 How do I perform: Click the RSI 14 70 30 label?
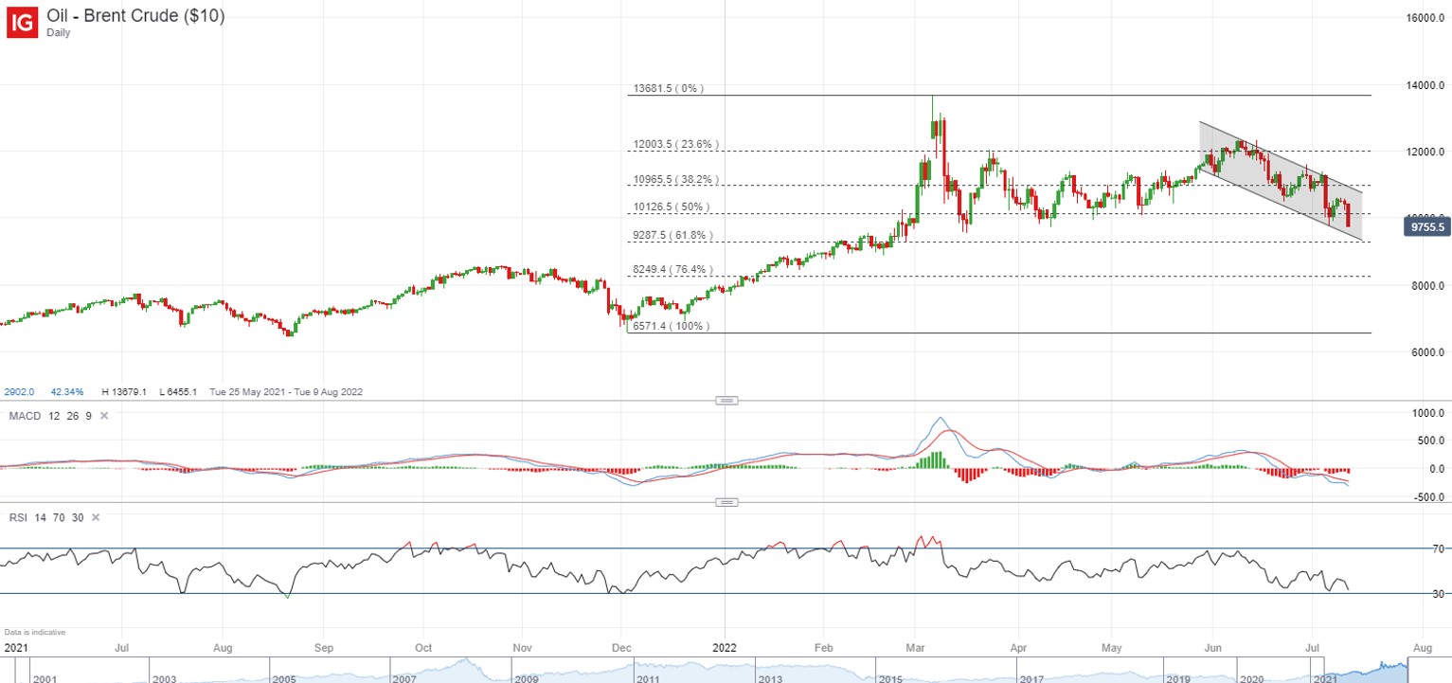click(45, 517)
